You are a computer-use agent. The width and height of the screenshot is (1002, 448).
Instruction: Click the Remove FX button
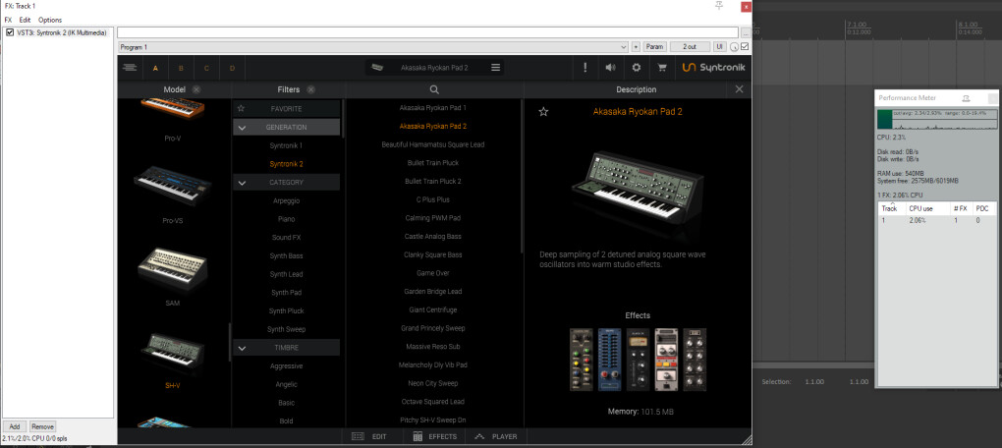[43, 426]
